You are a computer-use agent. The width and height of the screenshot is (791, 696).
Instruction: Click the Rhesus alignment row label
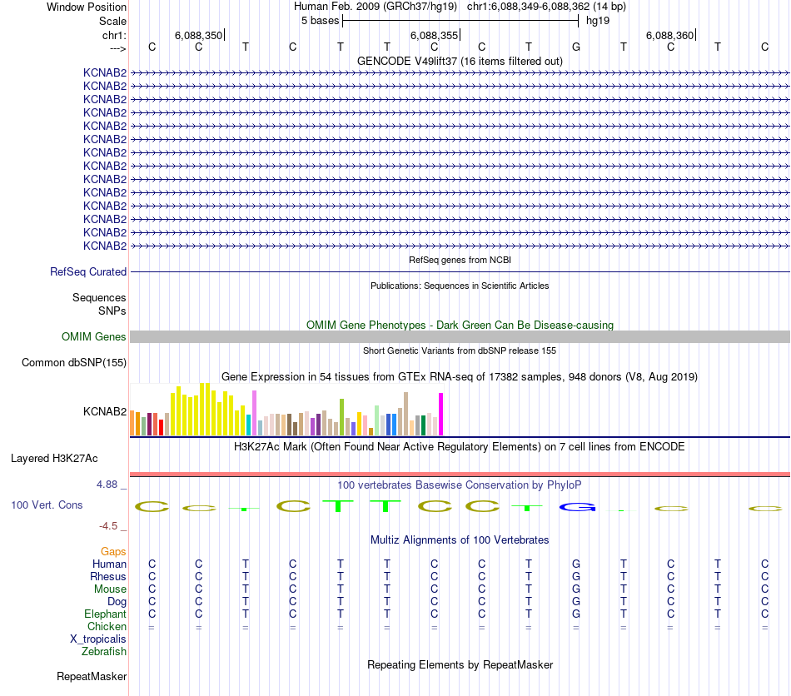108,576
